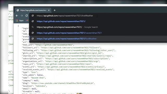Click the type value "User"

click(34, 72)
